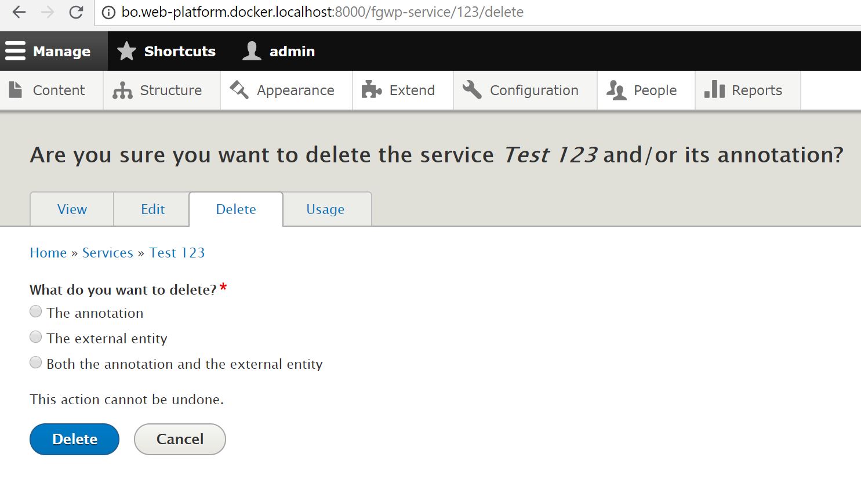Viewport: 861px width, 479px height.
Task: Click the Appearance paintbrush icon
Action: (238, 89)
